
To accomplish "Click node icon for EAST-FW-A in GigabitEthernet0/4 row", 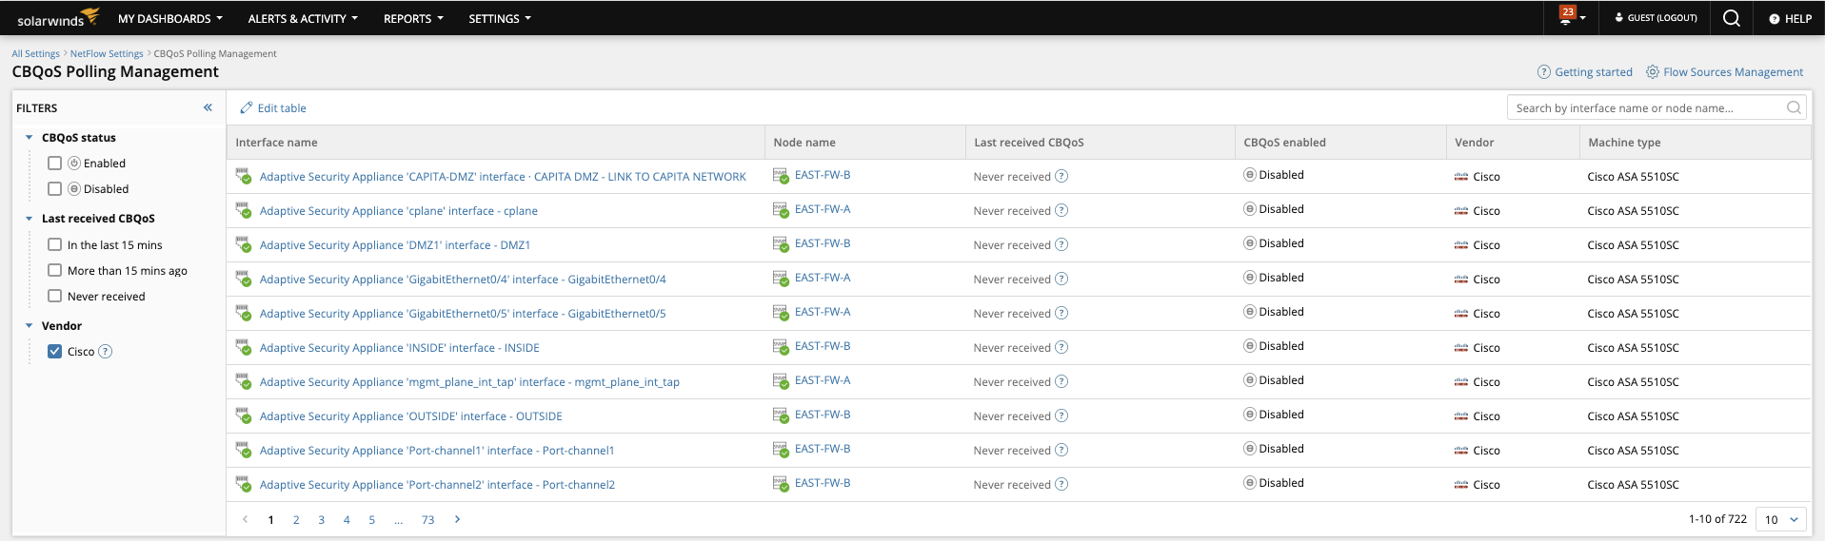I will point(781,278).
